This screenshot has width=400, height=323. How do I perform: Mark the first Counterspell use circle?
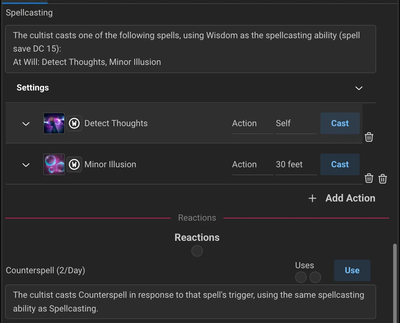pos(301,277)
